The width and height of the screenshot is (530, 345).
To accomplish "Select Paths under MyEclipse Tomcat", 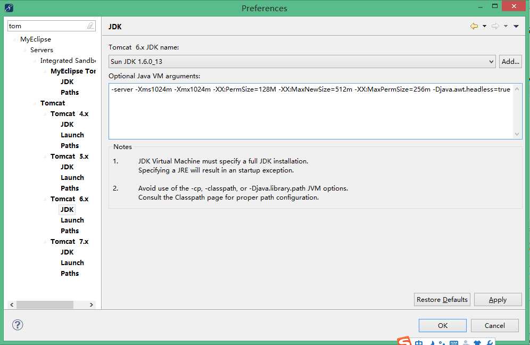I will [70, 92].
